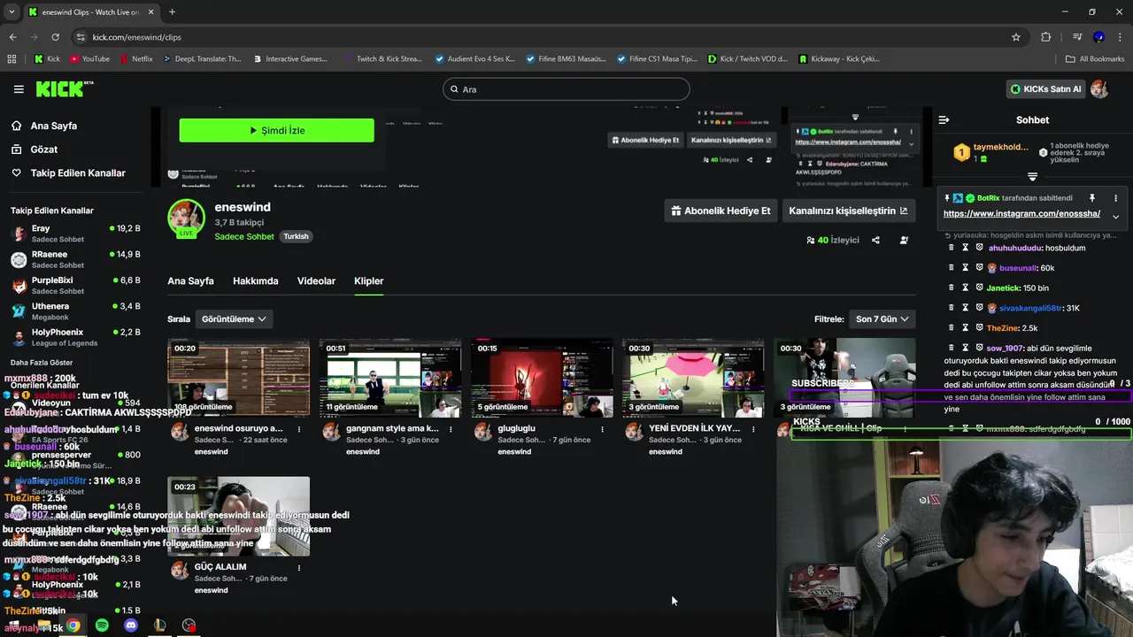Viewport: 1133px width, 637px height.
Task: Open the YouTube bookmark
Action: point(89,59)
